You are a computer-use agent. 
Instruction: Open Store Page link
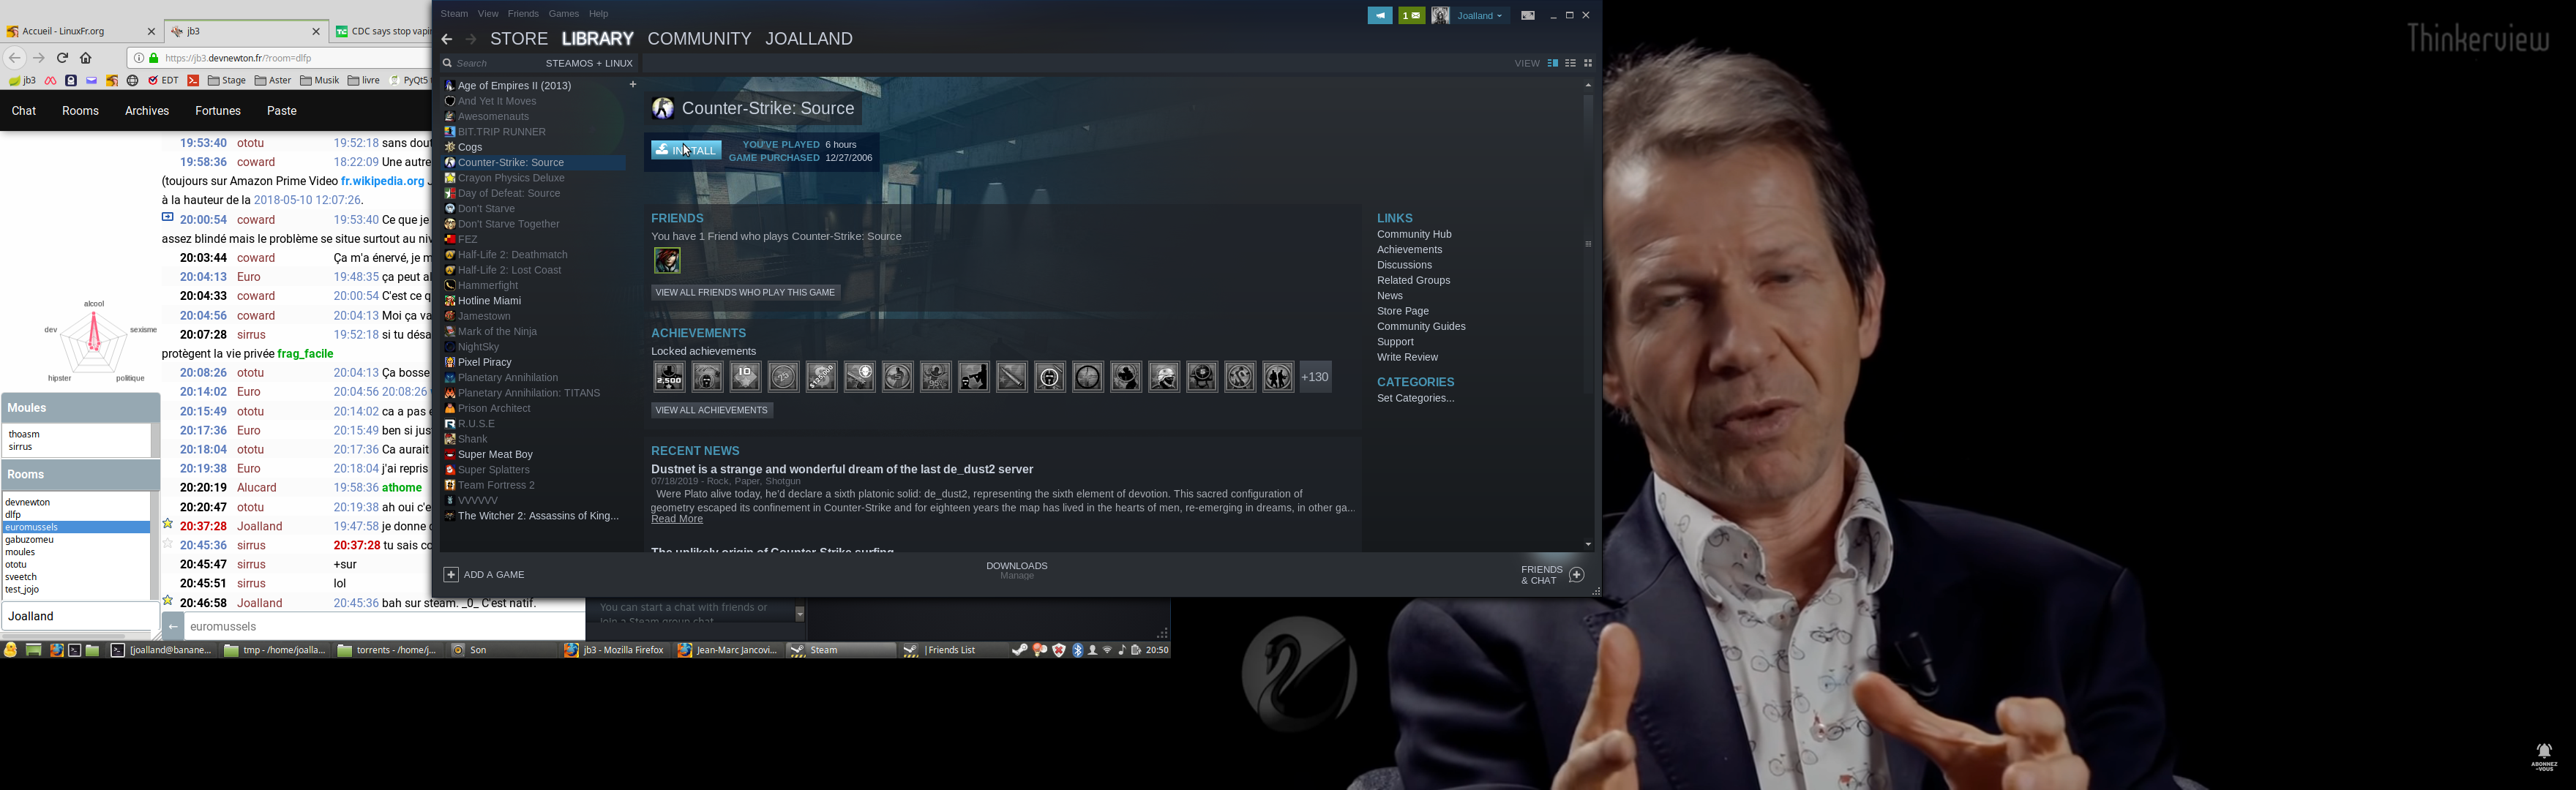[1403, 311]
